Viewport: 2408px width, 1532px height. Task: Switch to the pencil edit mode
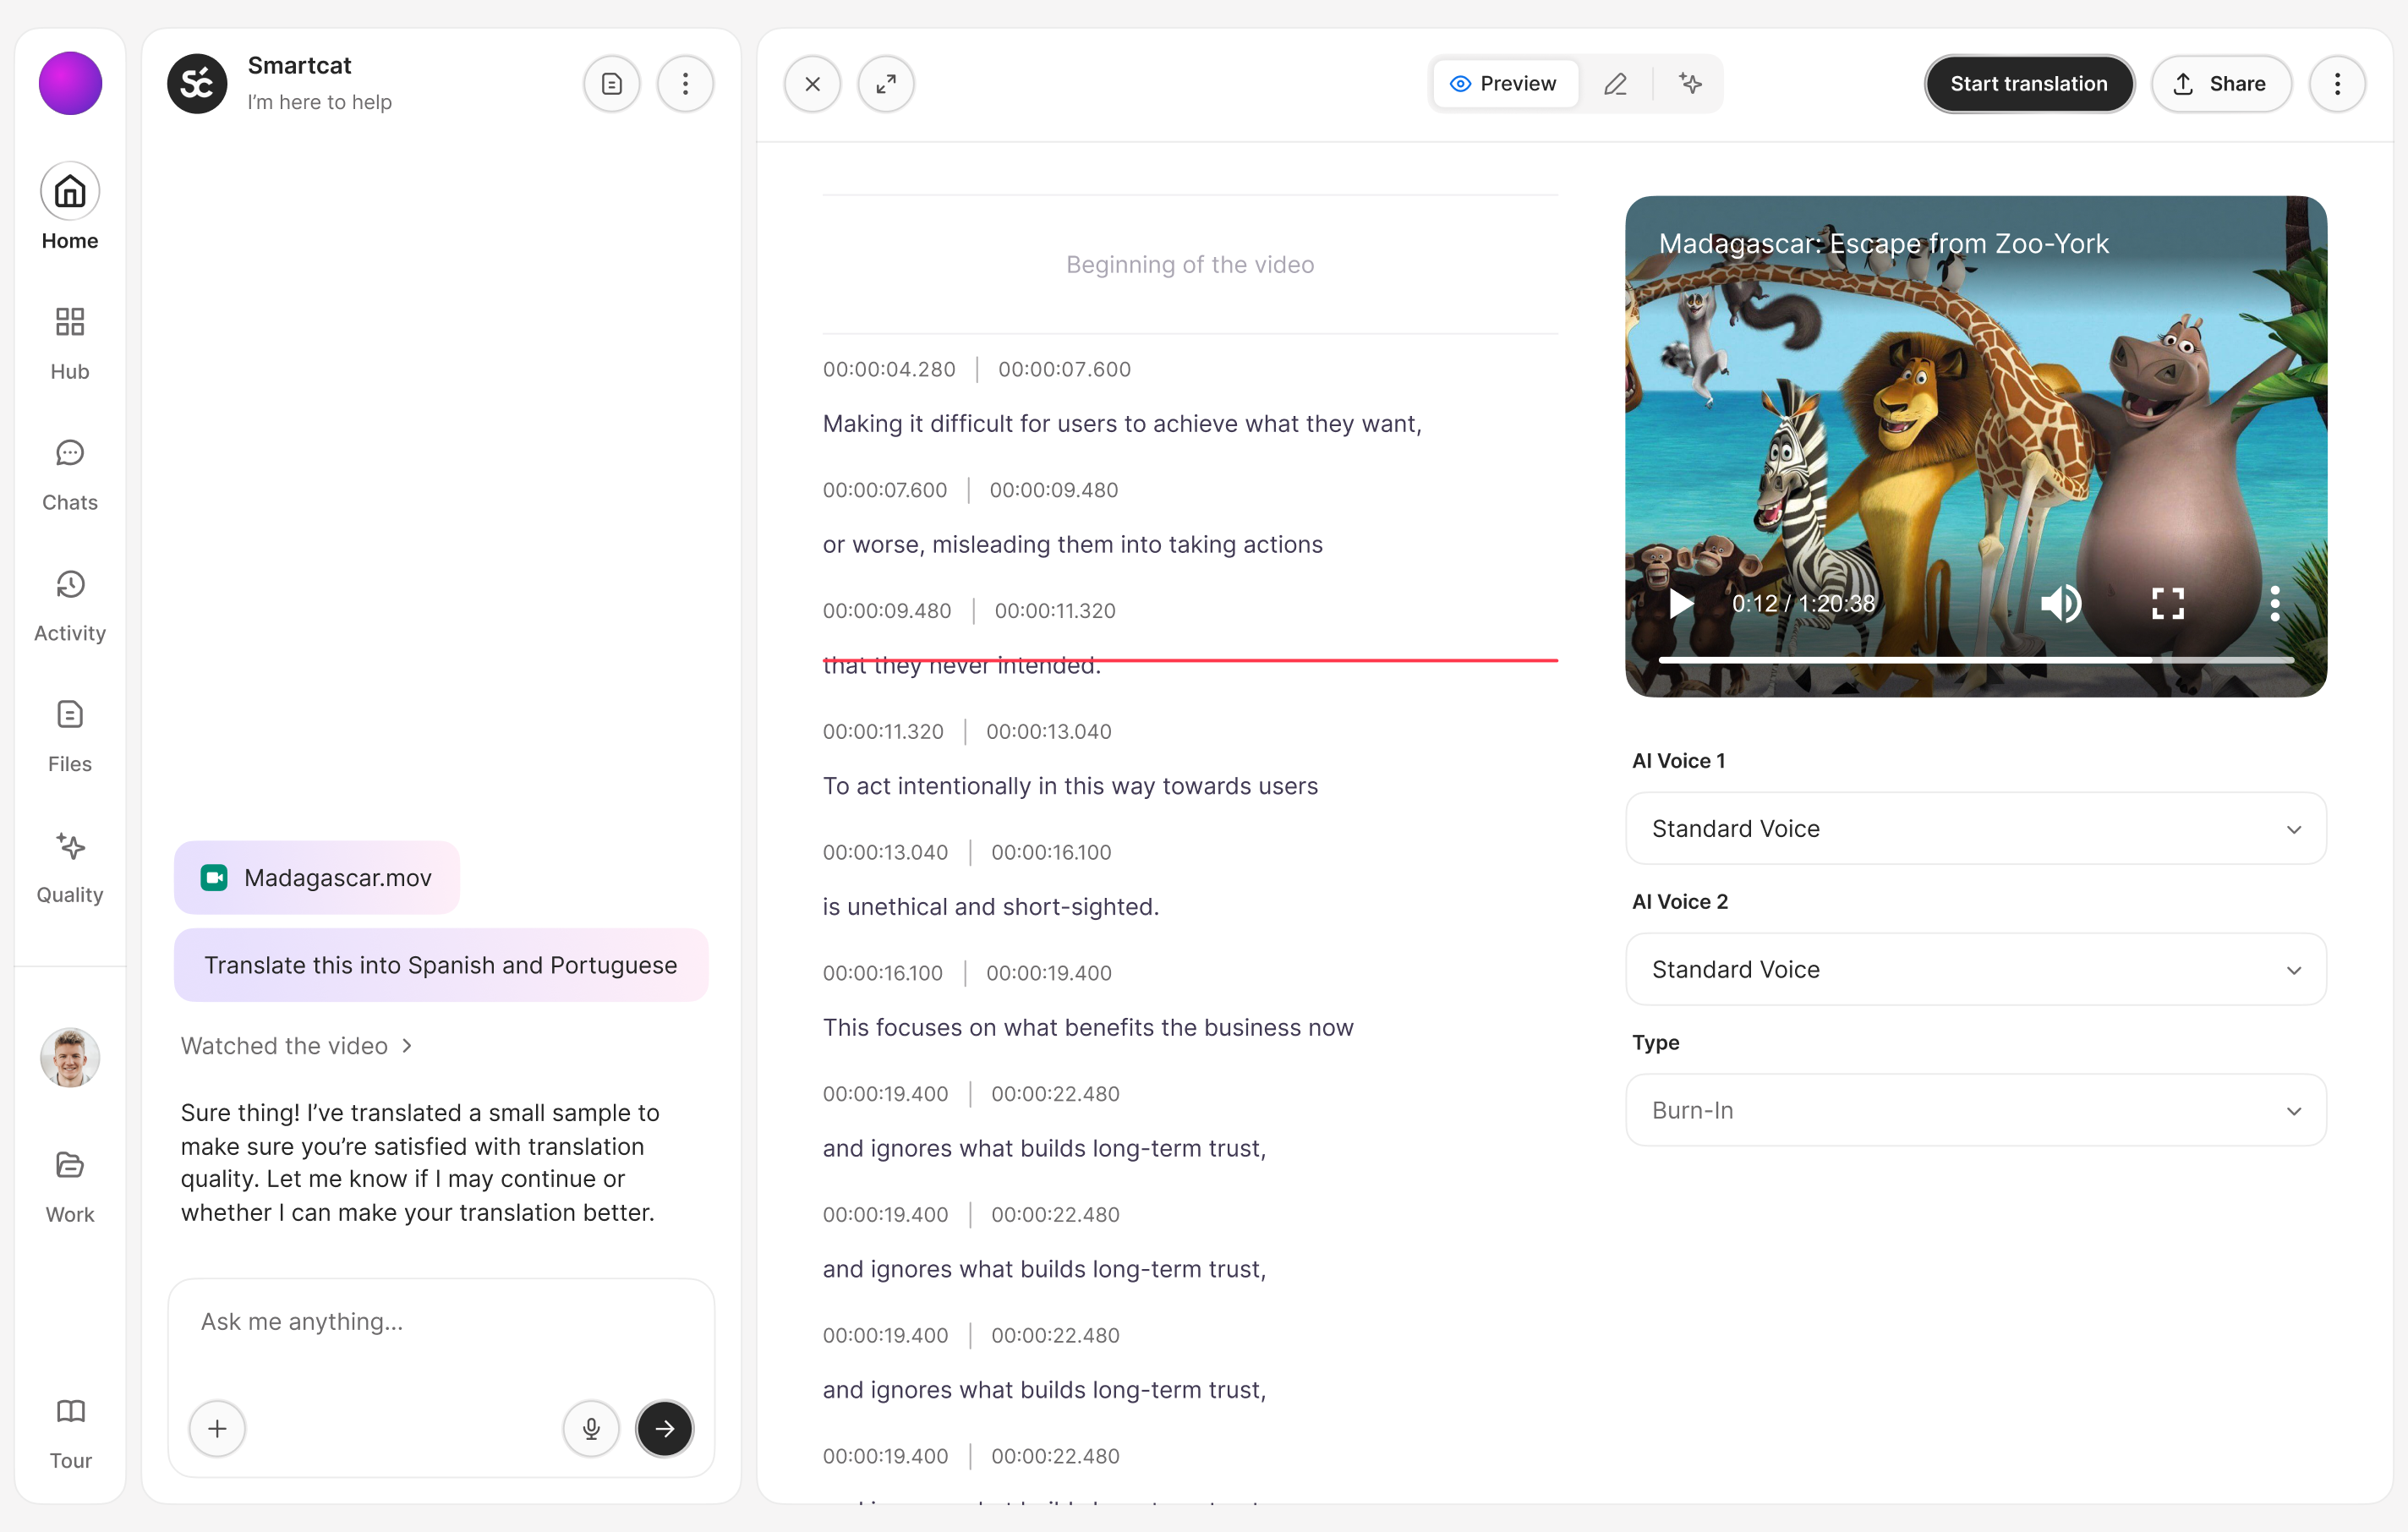[1615, 84]
